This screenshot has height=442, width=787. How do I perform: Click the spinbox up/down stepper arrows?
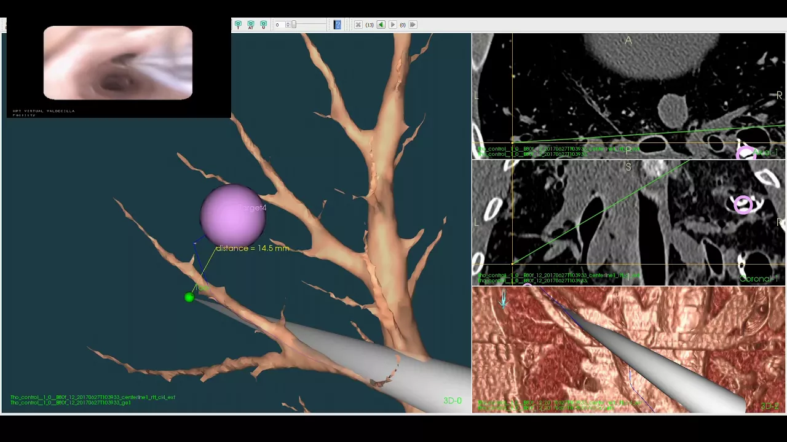[288, 25]
